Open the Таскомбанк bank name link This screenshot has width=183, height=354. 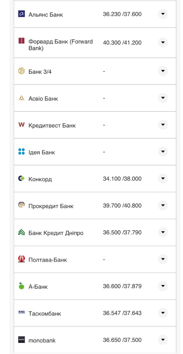click(x=45, y=314)
